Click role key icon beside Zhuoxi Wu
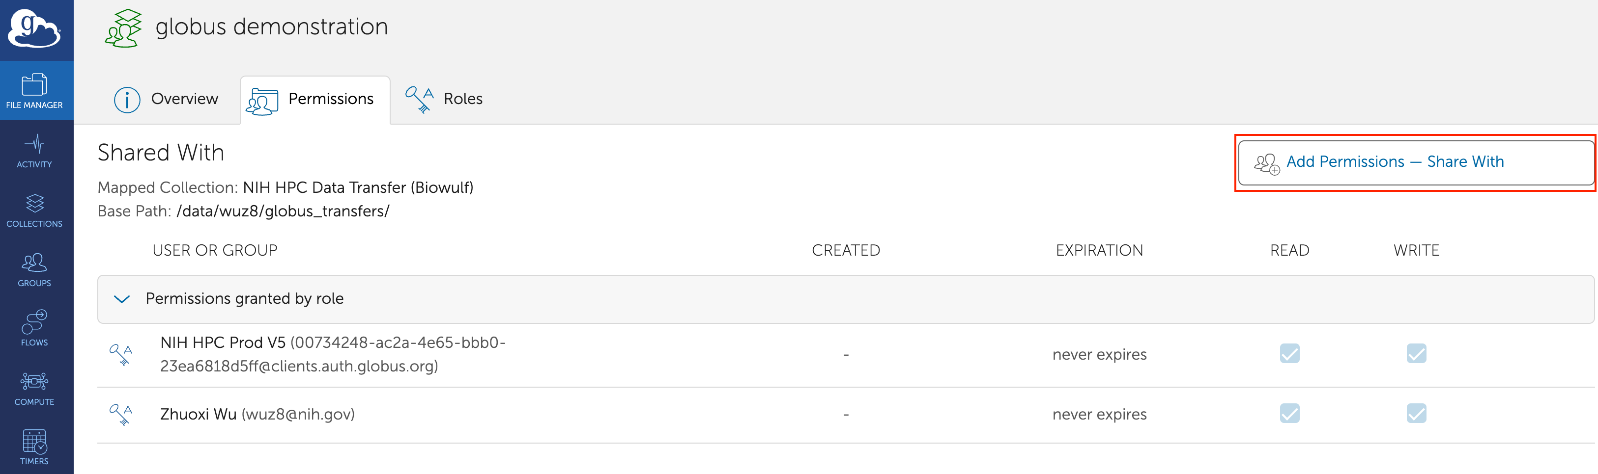 point(121,415)
